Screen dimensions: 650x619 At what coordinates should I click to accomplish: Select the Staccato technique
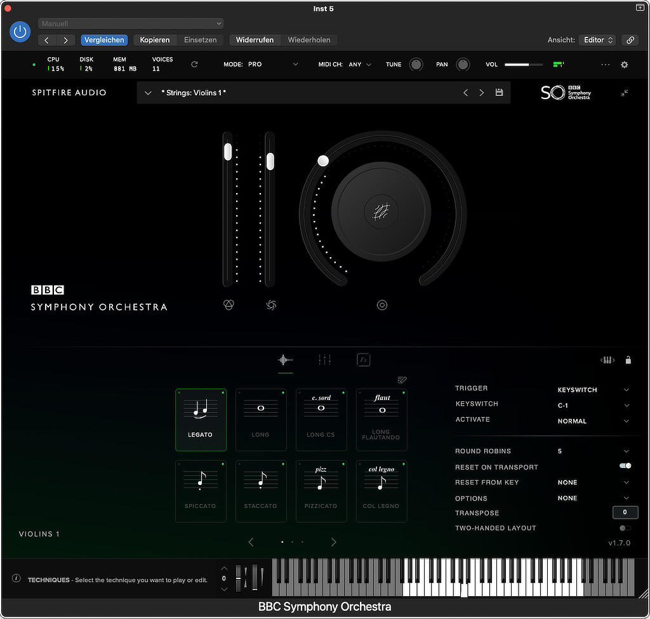coord(261,491)
